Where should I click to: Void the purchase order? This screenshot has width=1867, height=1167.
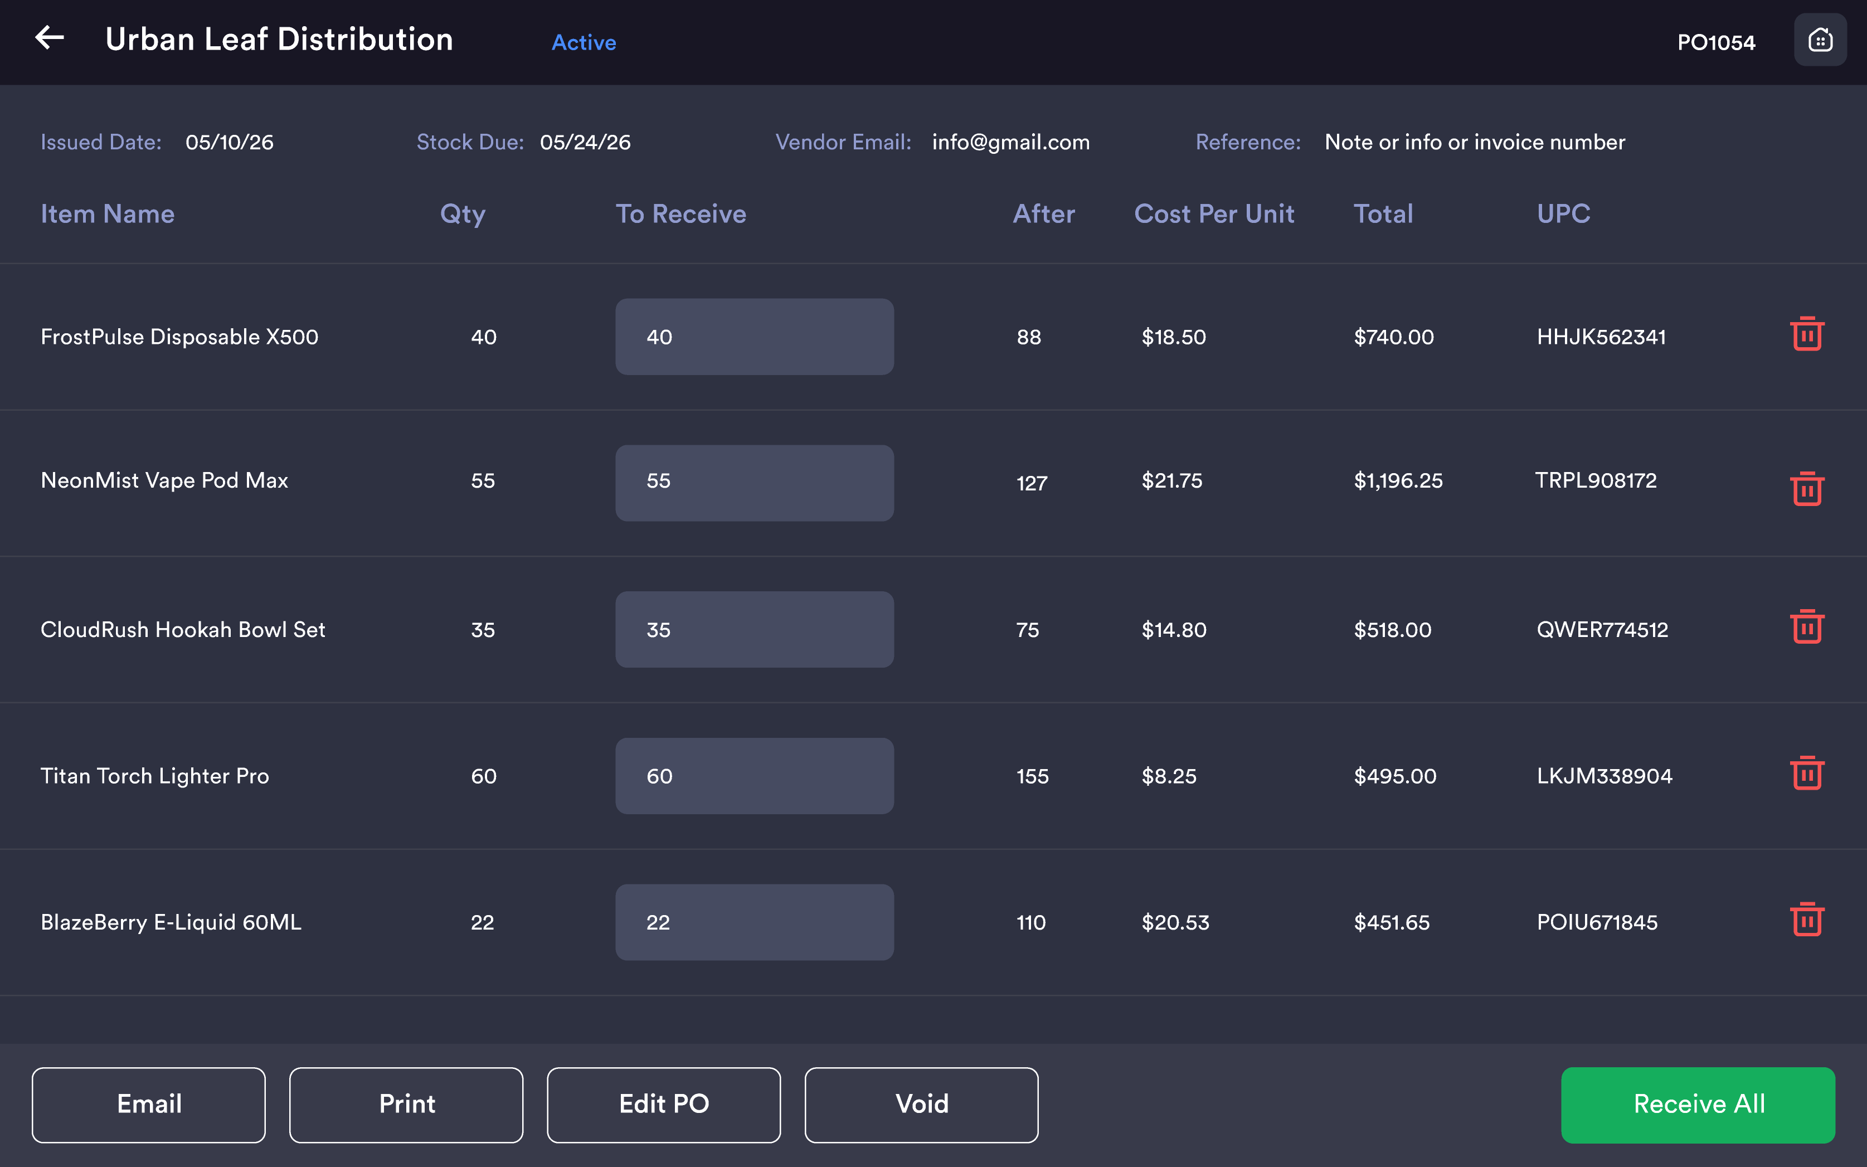[x=922, y=1105]
